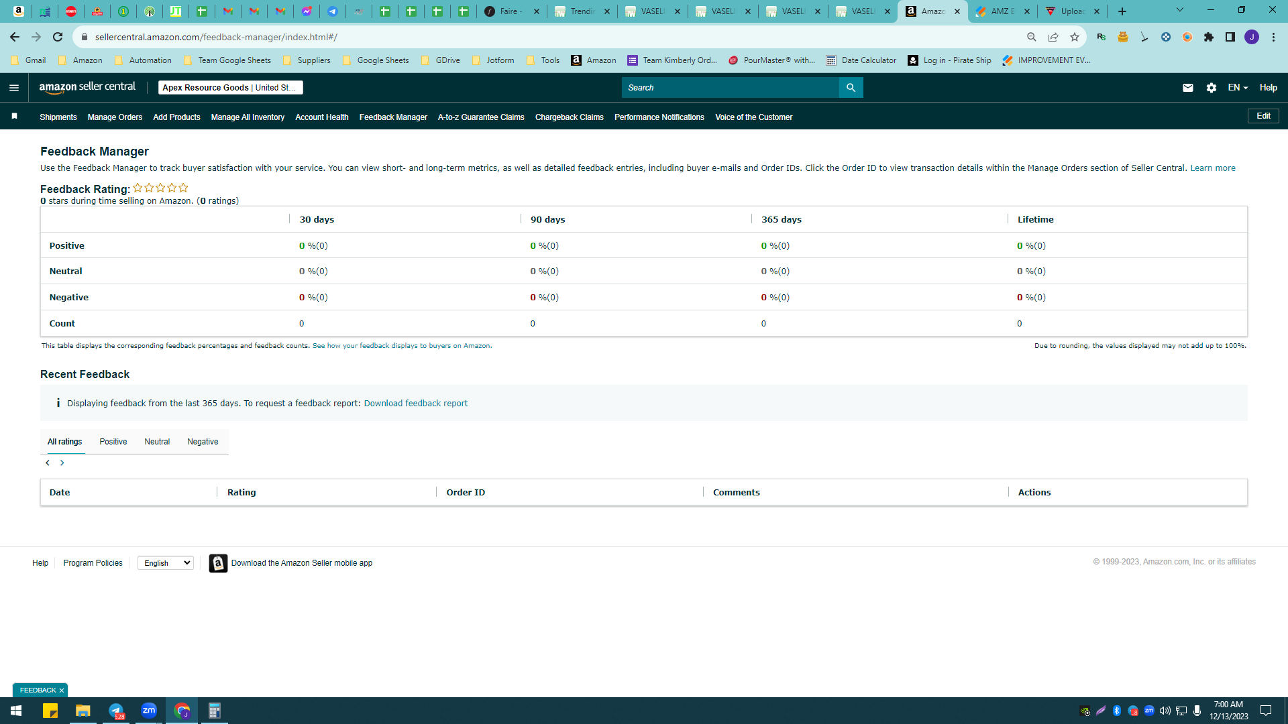Reload the current page

point(58,37)
